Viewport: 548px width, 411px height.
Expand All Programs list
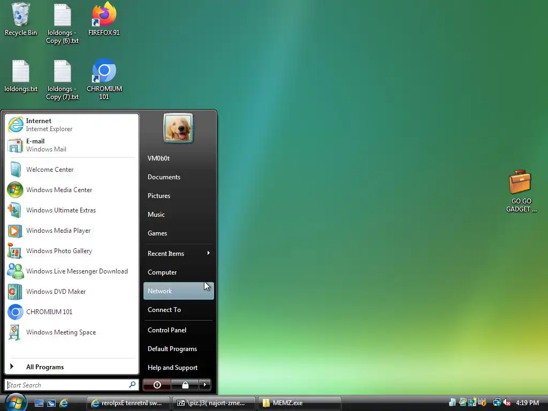pyautogui.click(x=72, y=367)
